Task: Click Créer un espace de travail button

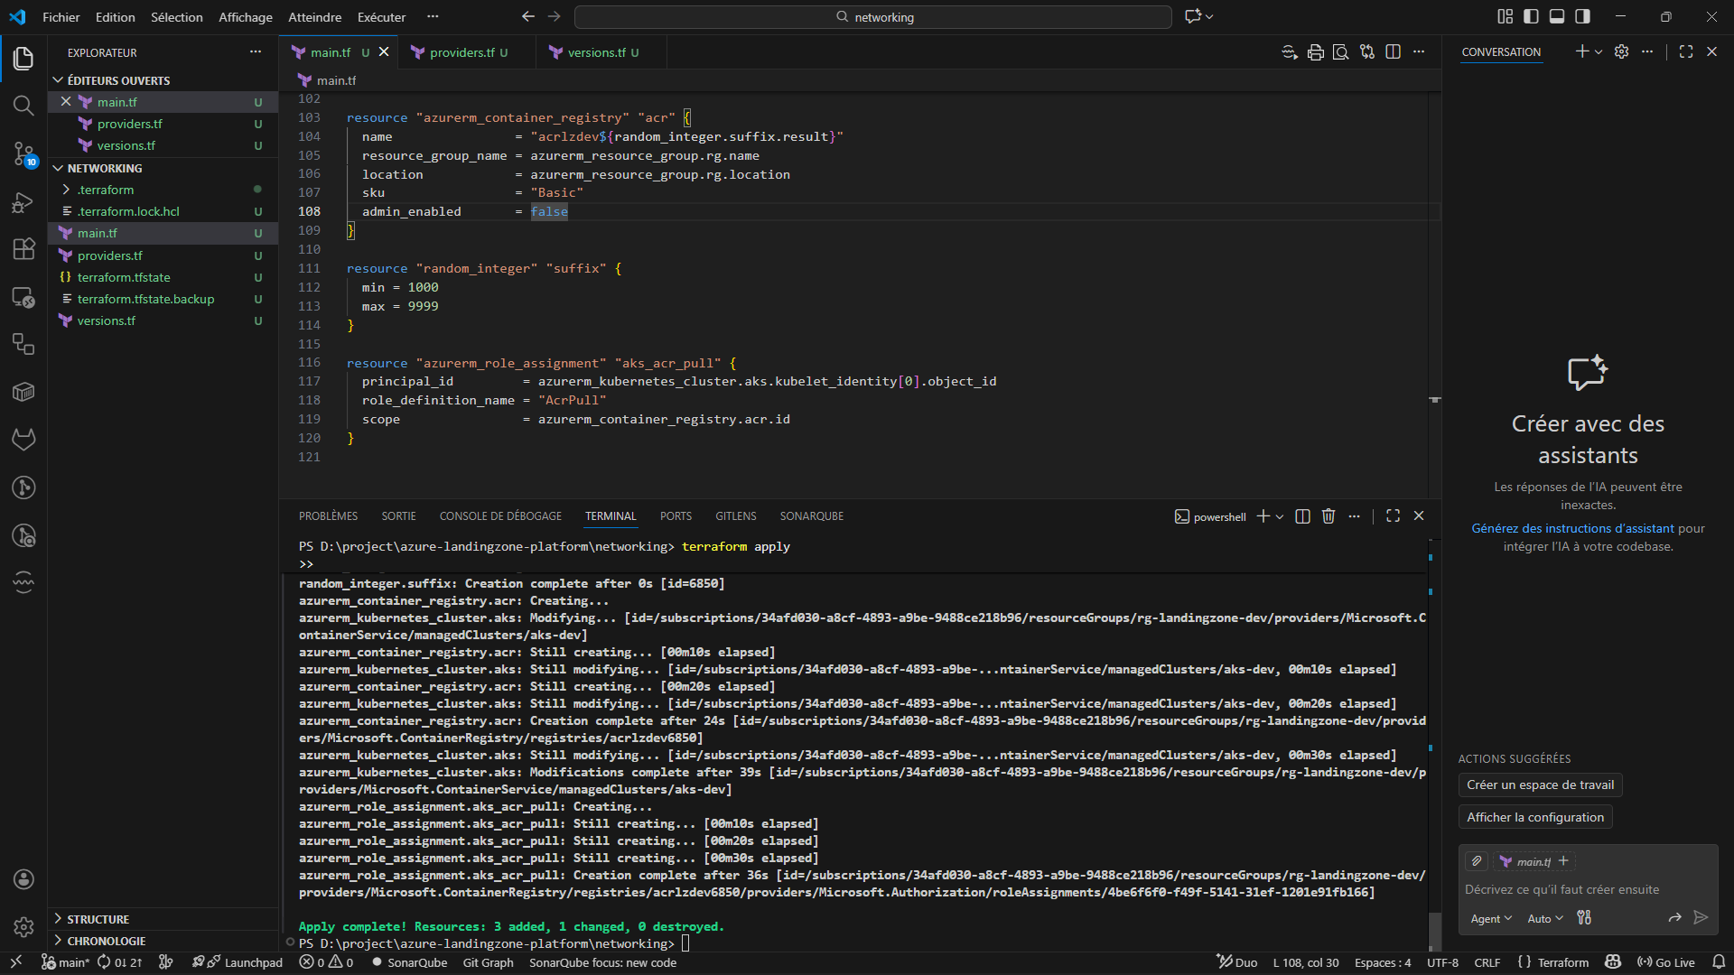Action: pyautogui.click(x=1540, y=785)
